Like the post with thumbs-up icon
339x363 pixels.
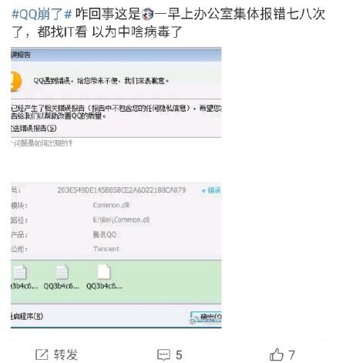pyautogui.click(x=277, y=355)
